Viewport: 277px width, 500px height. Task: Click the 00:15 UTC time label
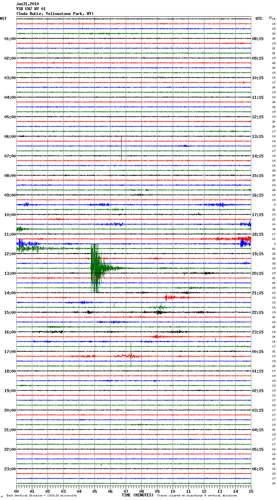tap(258, 352)
